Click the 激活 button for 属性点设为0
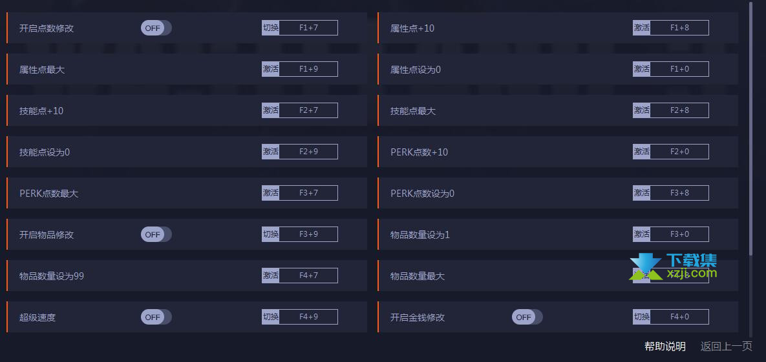The height and width of the screenshot is (362, 766). tap(641, 69)
